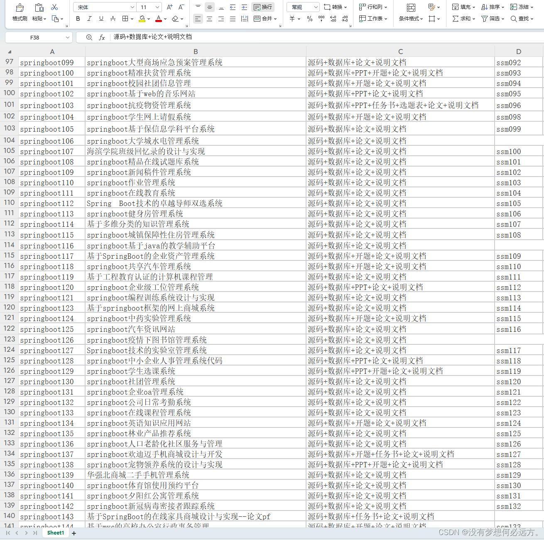The width and height of the screenshot is (544, 540).
Task: Open the currency symbol dropdown
Action: 299,19
